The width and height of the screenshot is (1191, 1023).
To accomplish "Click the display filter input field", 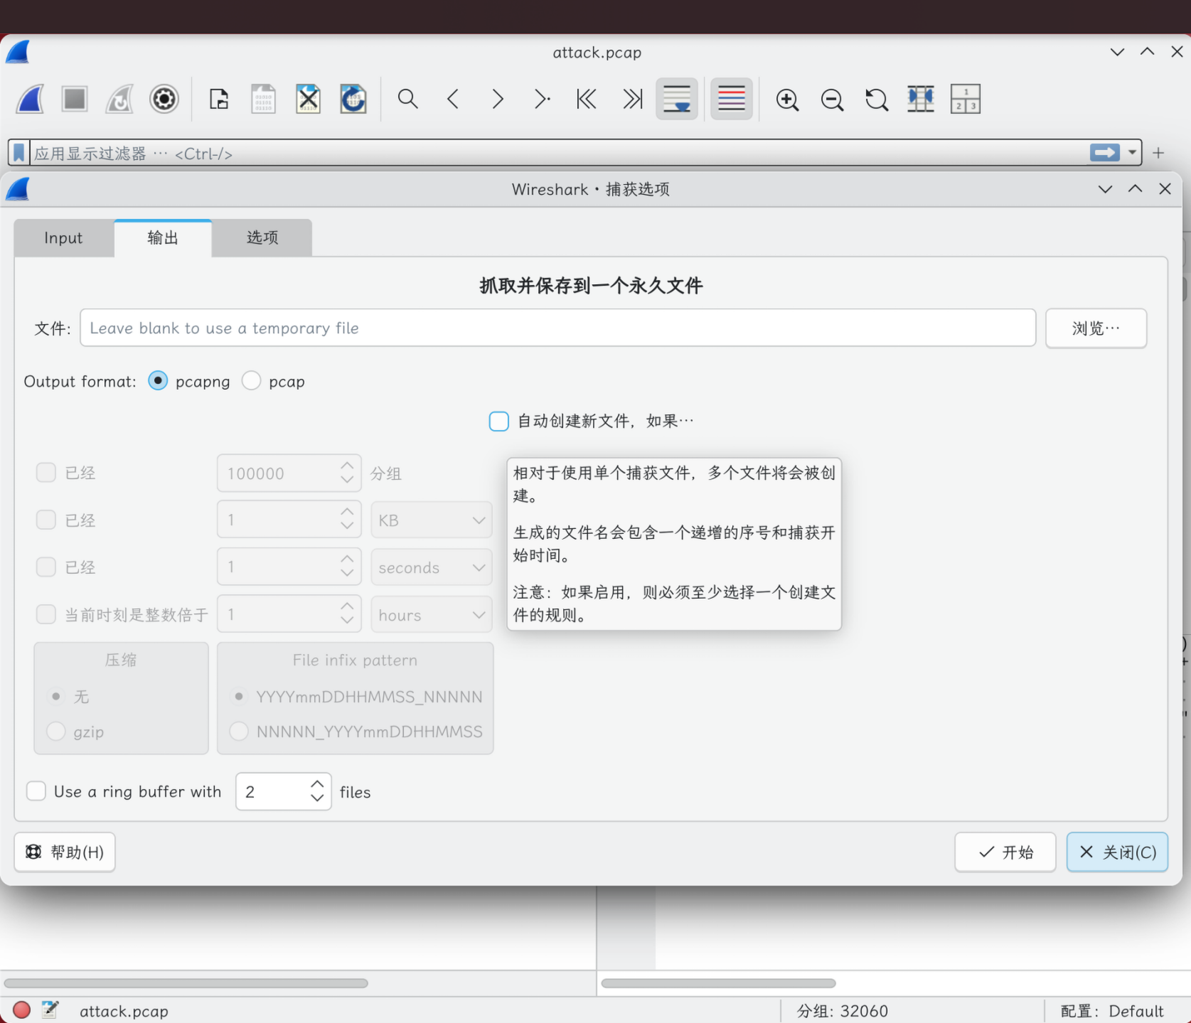I will (559, 153).
